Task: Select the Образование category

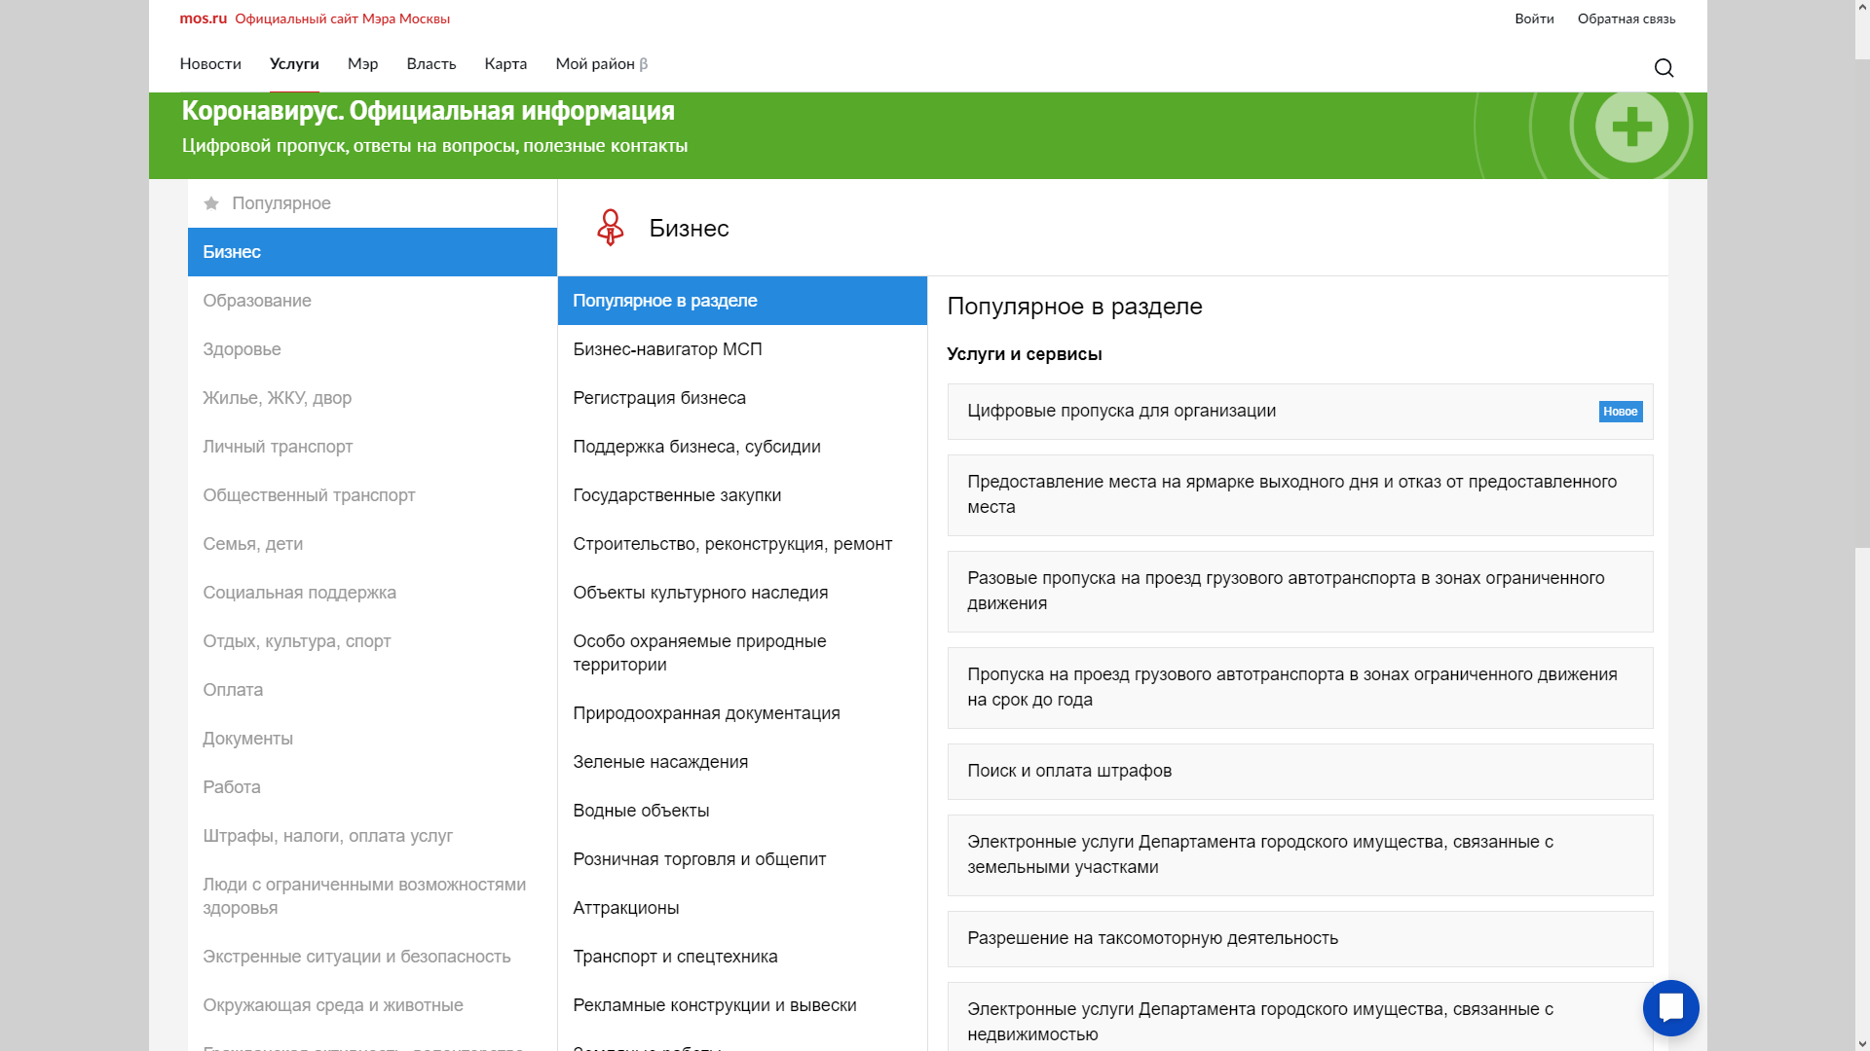Action: (x=372, y=301)
